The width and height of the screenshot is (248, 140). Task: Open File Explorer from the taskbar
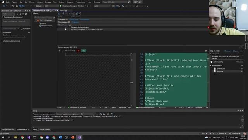point(16,137)
